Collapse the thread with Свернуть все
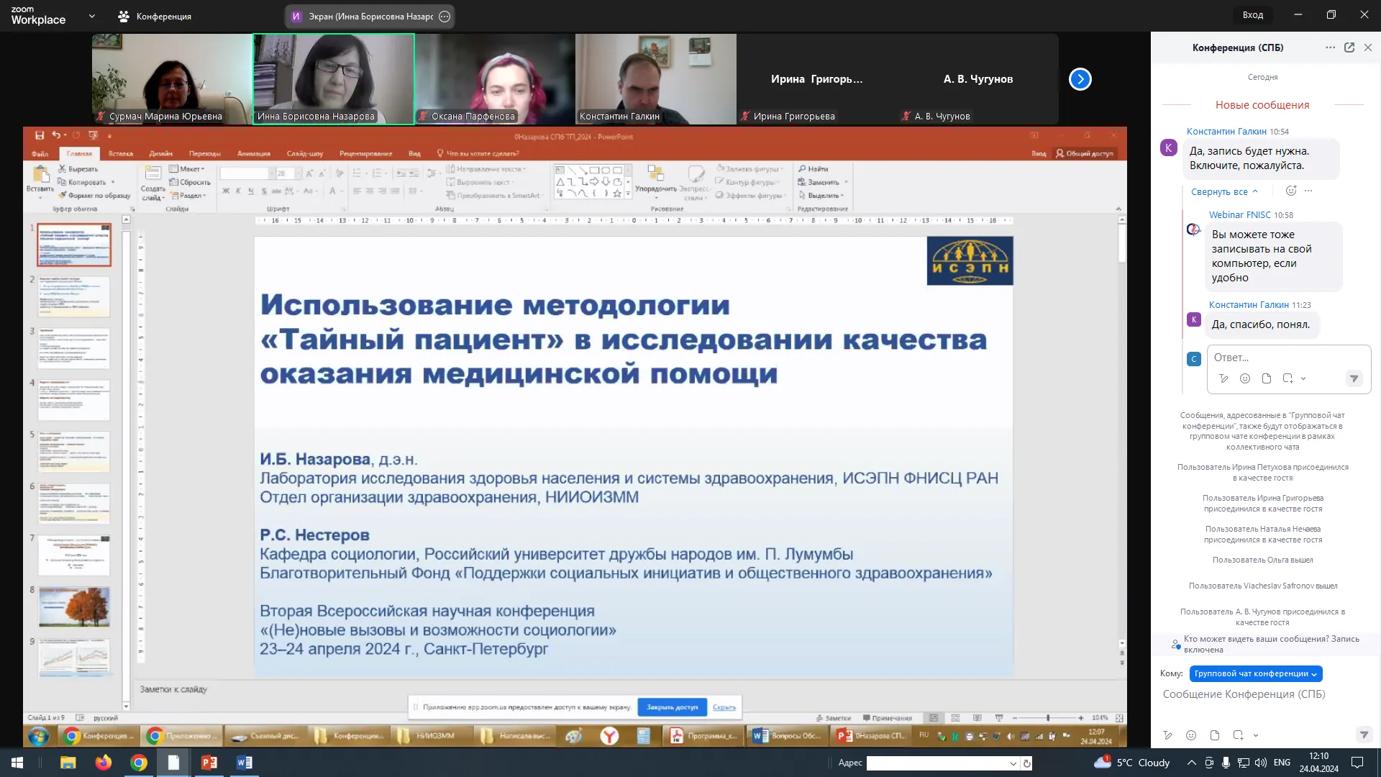The width and height of the screenshot is (1381, 777). (1224, 192)
